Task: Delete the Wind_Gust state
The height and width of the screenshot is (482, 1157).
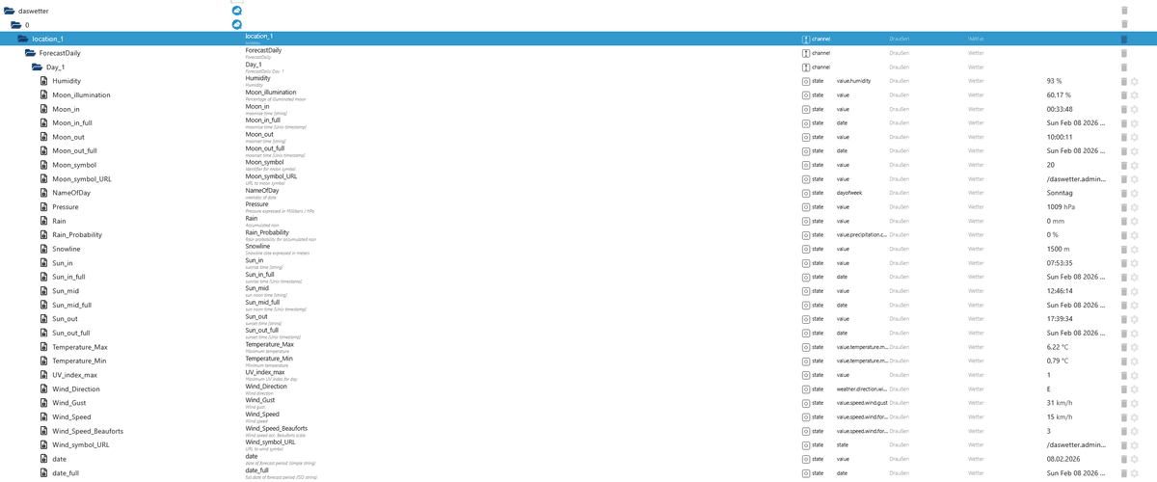Action: point(1124,403)
